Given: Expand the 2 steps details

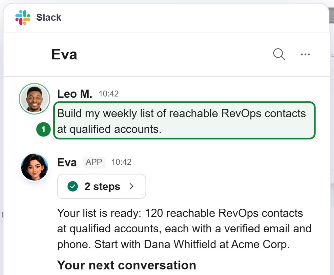Looking at the screenshot, I should tap(102, 186).
